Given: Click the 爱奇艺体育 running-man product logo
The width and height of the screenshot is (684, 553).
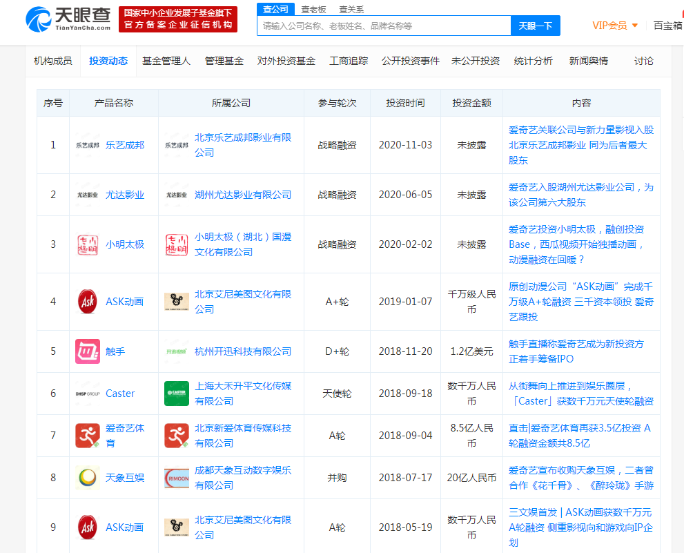Looking at the screenshot, I should (87, 436).
